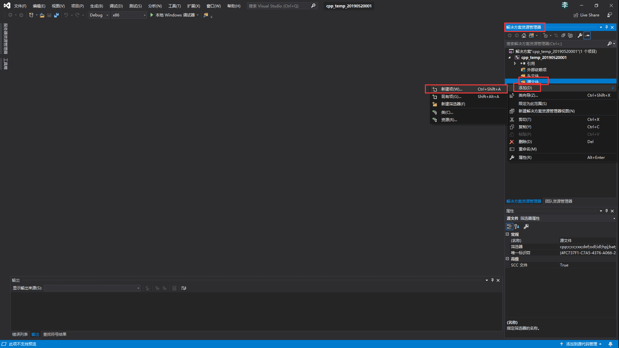
Task: Click Collapse All icon in Solution Explorer
Action: click(563, 35)
